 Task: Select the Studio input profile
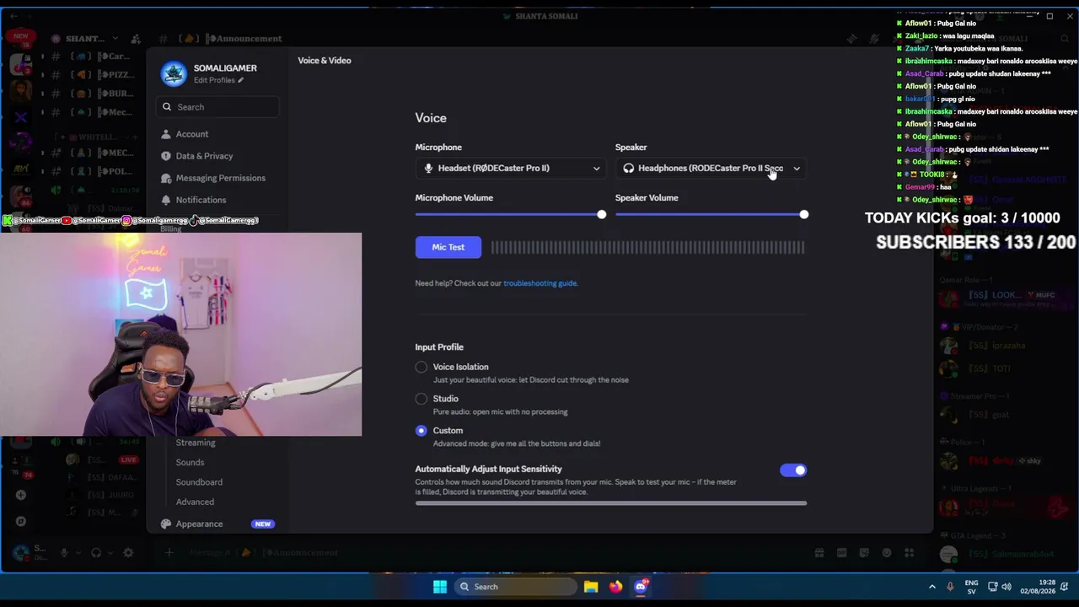point(421,399)
